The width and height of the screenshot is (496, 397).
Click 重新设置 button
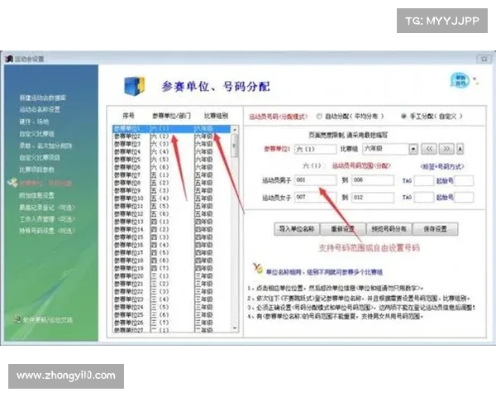pos(342,229)
